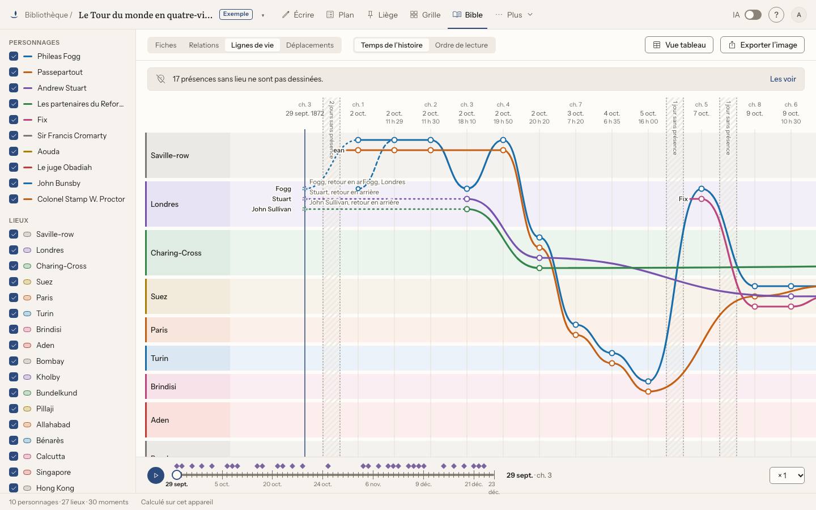Select the Écrire pen icon tab
The width and height of the screenshot is (816, 510).
298,15
